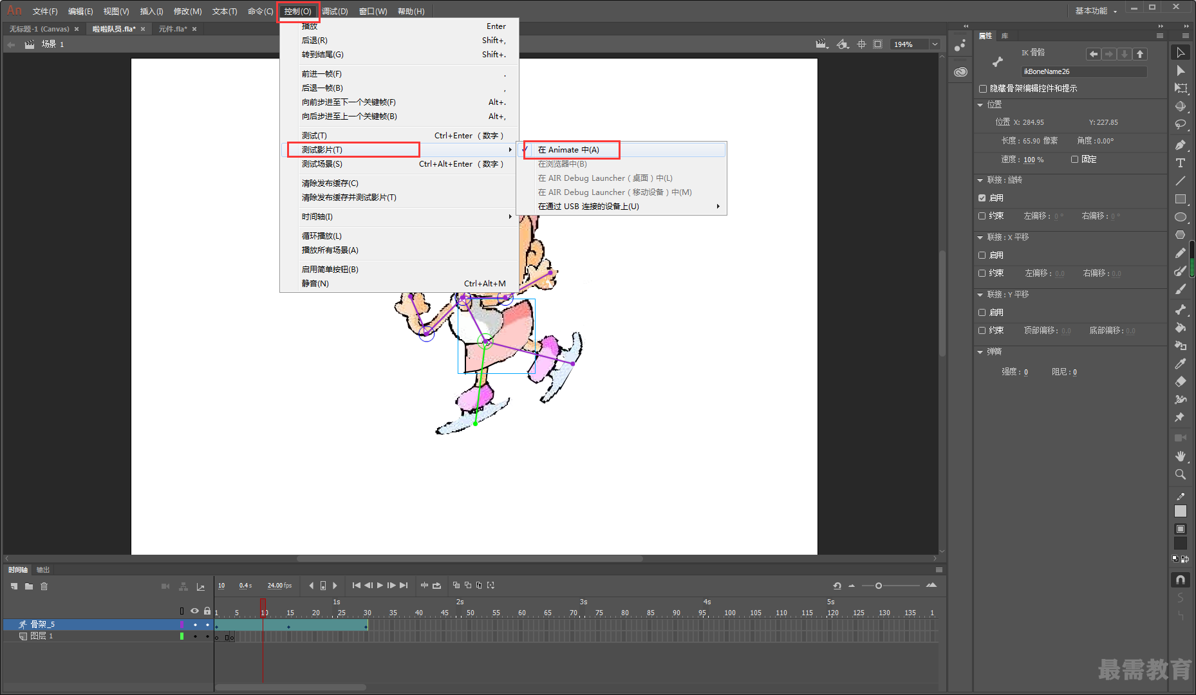Switch to the 库 panel tab

pyautogui.click(x=1005, y=36)
